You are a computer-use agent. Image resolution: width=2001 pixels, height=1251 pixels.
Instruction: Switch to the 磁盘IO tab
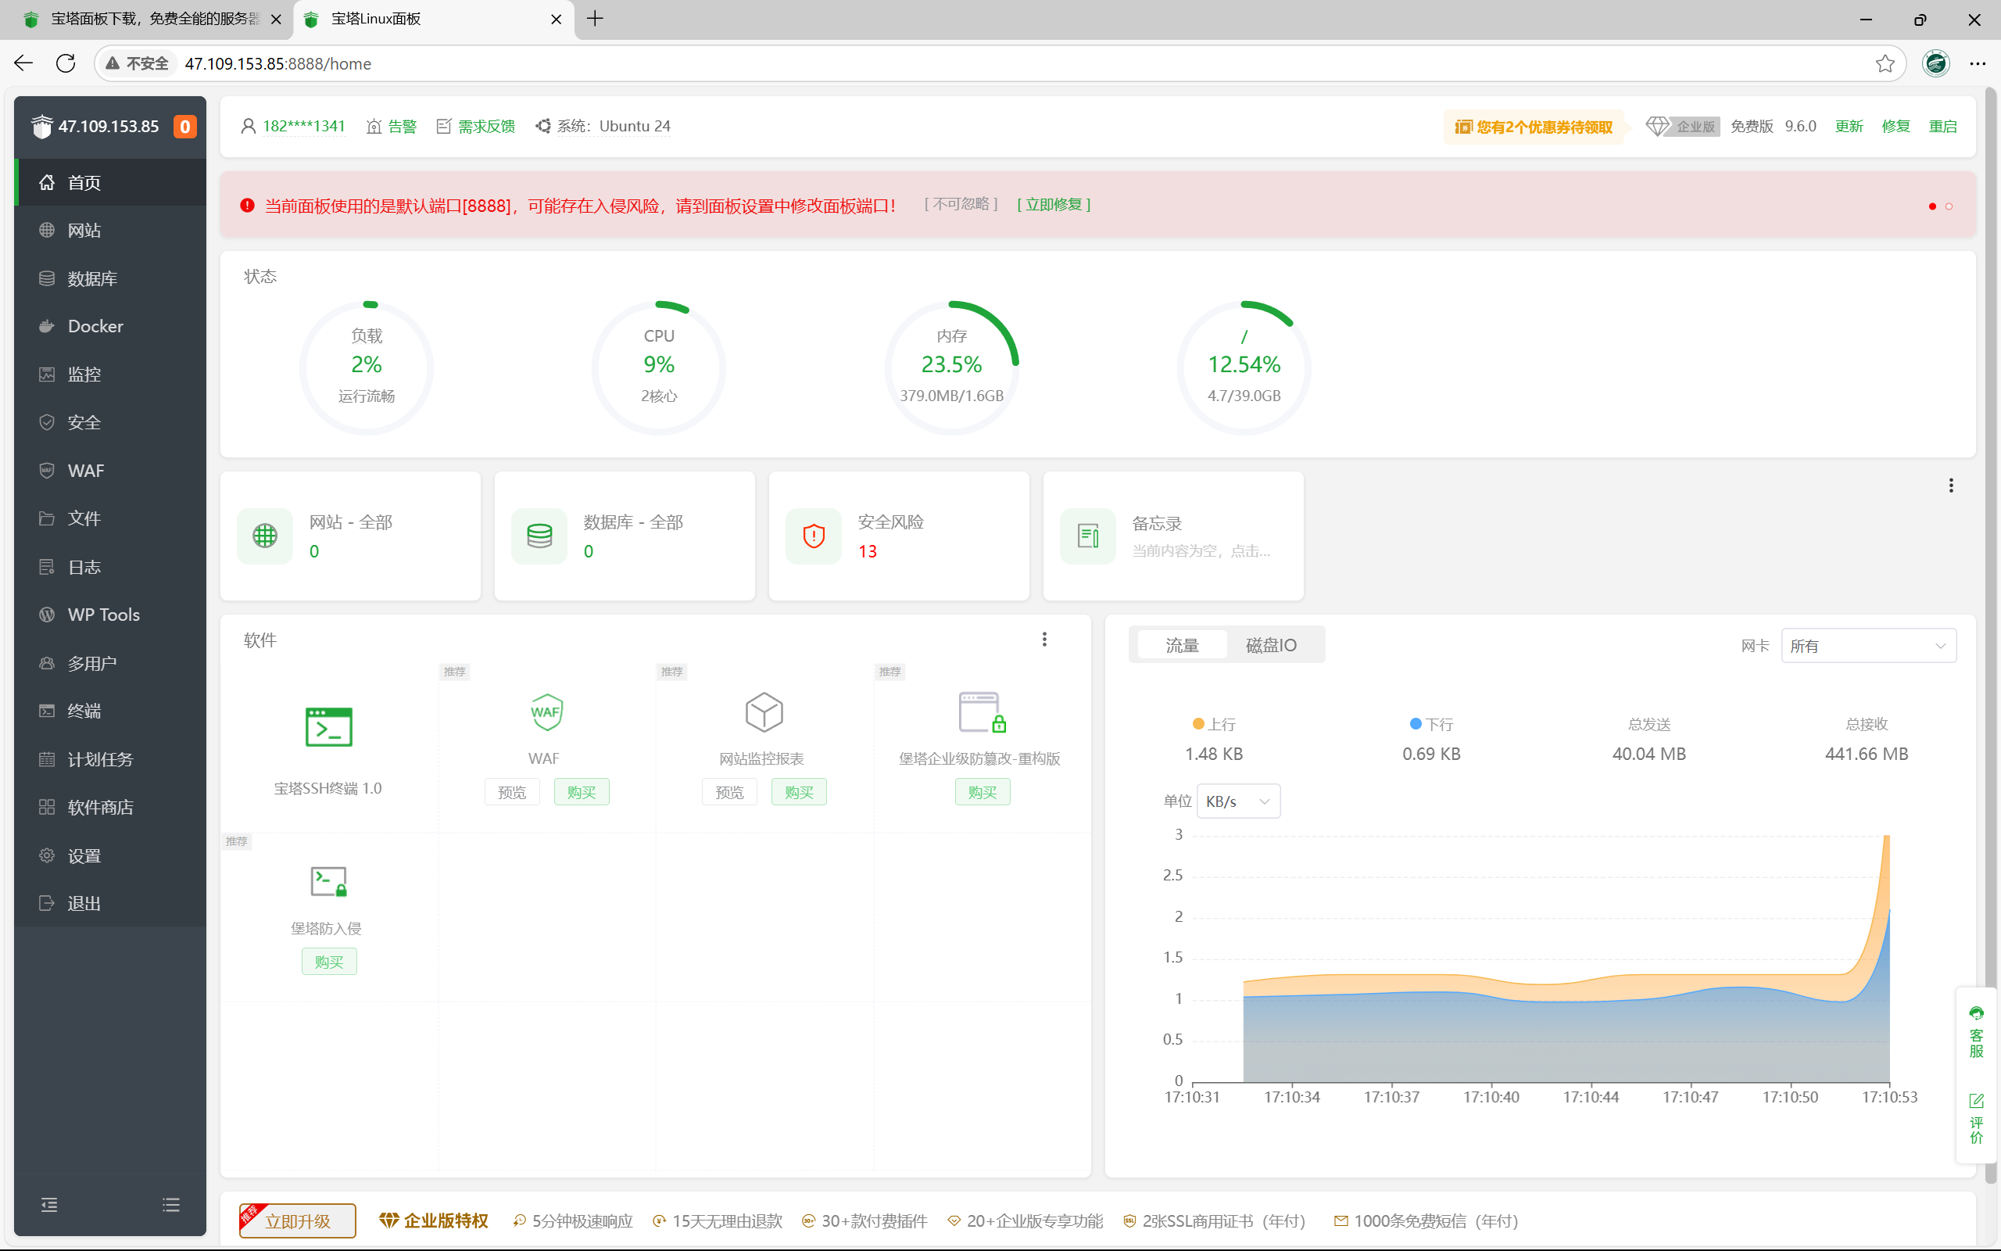[1271, 644]
